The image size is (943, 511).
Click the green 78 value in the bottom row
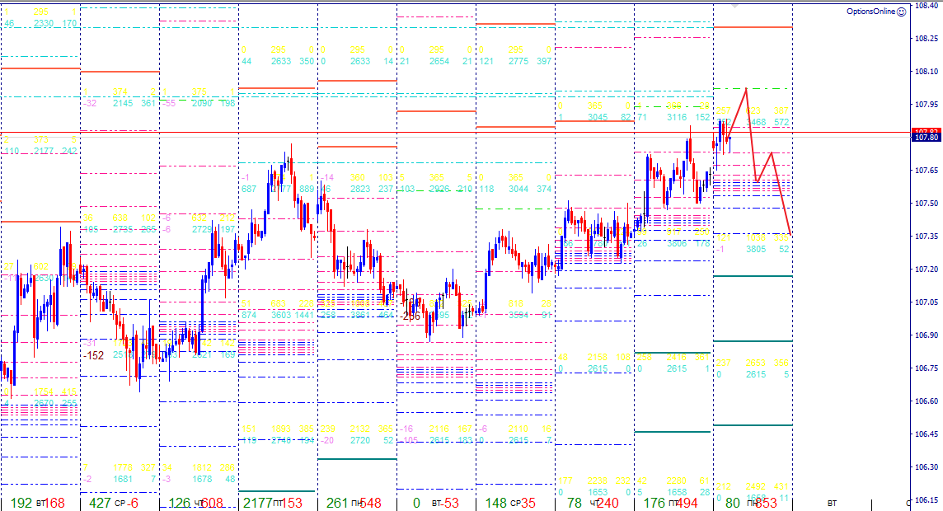click(x=575, y=503)
